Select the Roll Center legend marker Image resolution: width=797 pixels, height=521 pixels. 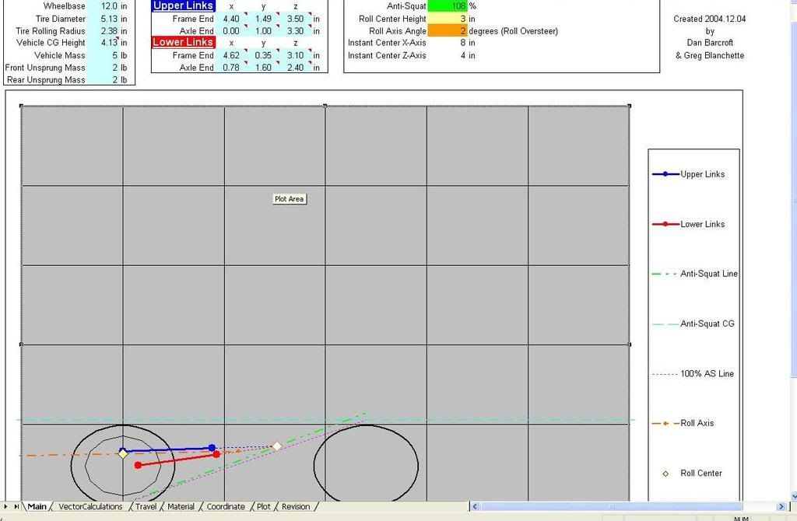pos(665,473)
